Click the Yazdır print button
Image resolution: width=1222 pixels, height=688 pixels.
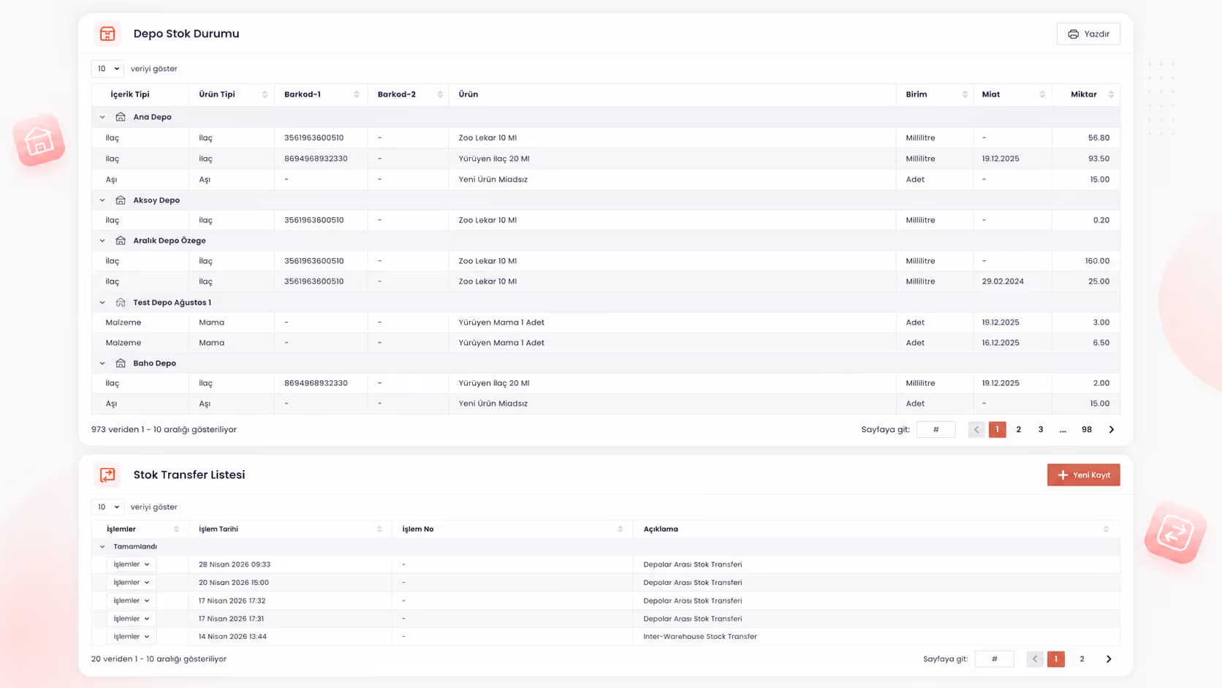tap(1088, 34)
